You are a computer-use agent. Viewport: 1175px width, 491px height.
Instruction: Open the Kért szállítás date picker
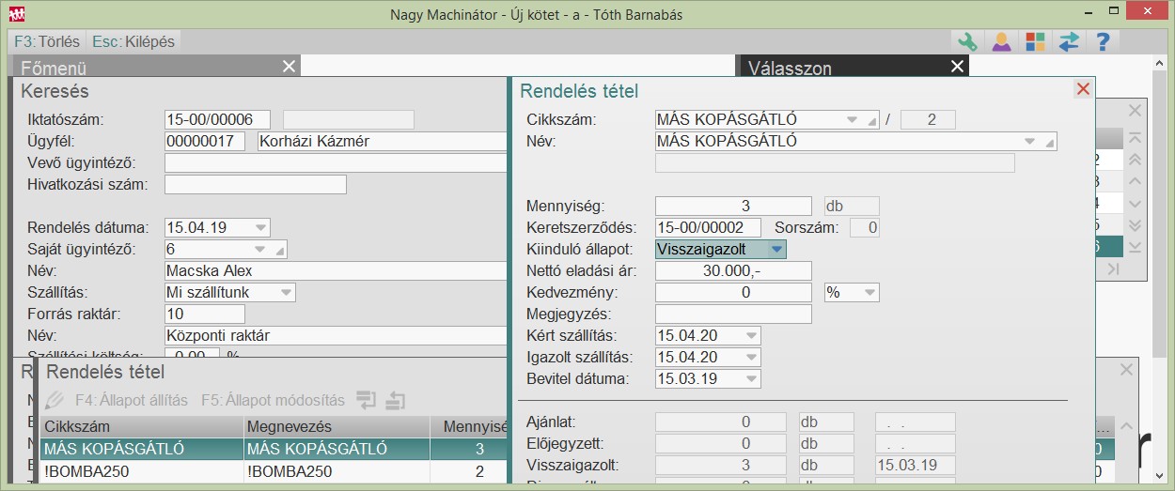point(751,336)
